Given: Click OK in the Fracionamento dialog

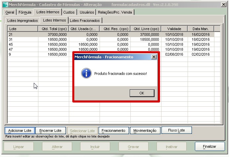Looking at the screenshot, I should point(142,93).
